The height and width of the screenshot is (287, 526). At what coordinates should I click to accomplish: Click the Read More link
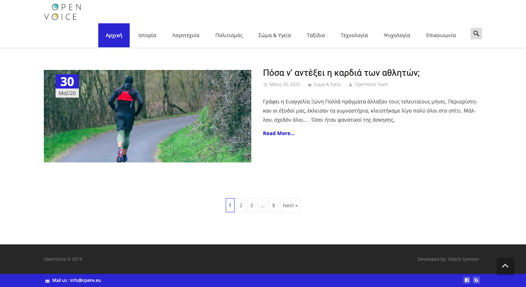coord(279,133)
